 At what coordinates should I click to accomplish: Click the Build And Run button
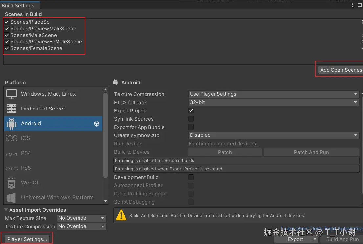342,239
